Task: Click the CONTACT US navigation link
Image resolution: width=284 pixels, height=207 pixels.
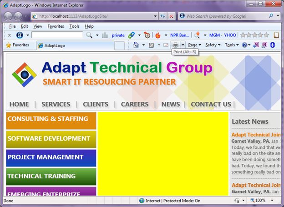Action: tap(211, 104)
